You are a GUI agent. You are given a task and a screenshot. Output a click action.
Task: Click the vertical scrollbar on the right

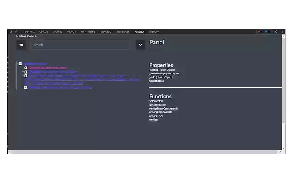(x=284, y=92)
